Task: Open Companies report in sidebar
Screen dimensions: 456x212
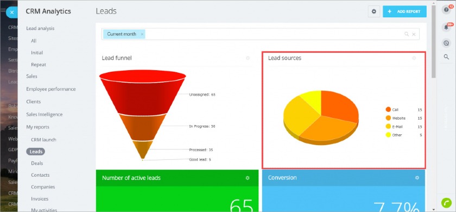Action: (43, 187)
